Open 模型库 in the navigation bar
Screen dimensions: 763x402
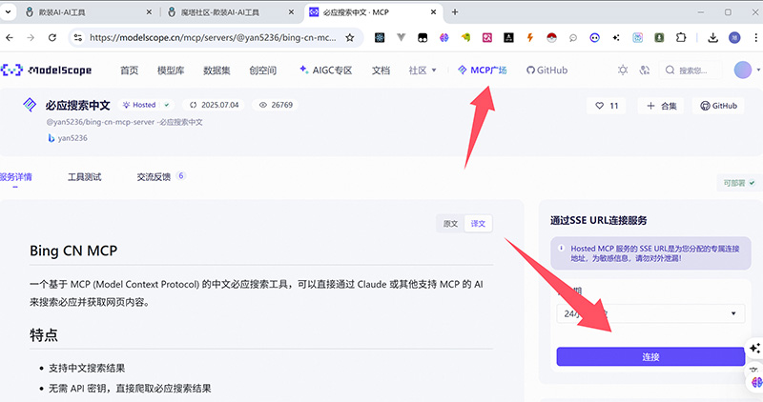pos(171,70)
